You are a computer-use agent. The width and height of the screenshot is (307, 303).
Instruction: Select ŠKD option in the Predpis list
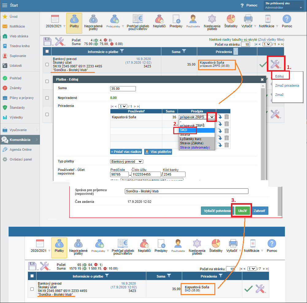(185, 130)
